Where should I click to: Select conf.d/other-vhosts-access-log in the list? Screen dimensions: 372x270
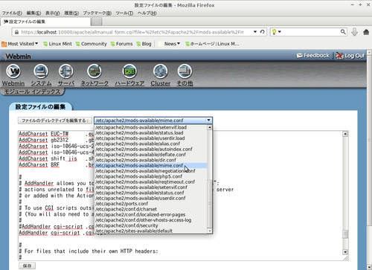pyautogui.click(x=151, y=220)
